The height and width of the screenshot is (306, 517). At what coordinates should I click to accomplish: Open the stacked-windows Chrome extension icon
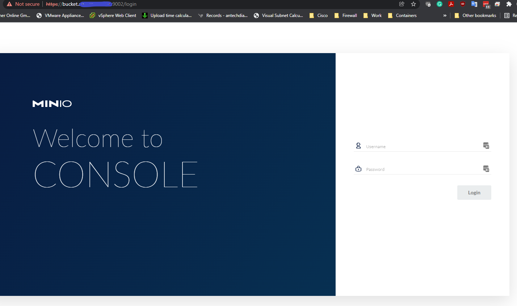coord(497,4)
